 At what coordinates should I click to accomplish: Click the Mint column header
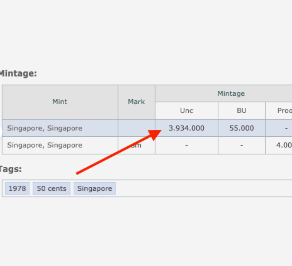click(60, 102)
